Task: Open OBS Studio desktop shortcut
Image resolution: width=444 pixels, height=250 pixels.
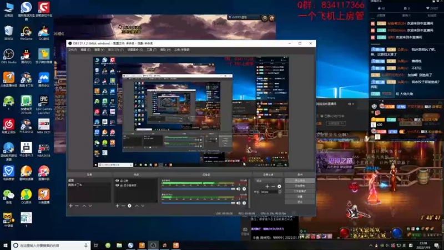Action: point(8,56)
